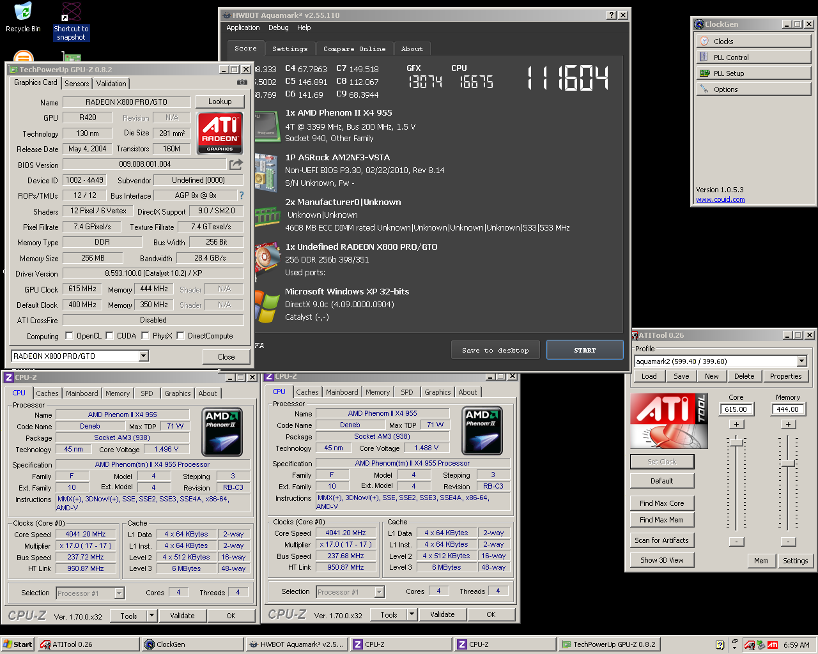Image resolution: width=818 pixels, height=654 pixels.
Task: Expand the Tools dropdown arrow in left CPU-Z
Action: (x=151, y=616)
